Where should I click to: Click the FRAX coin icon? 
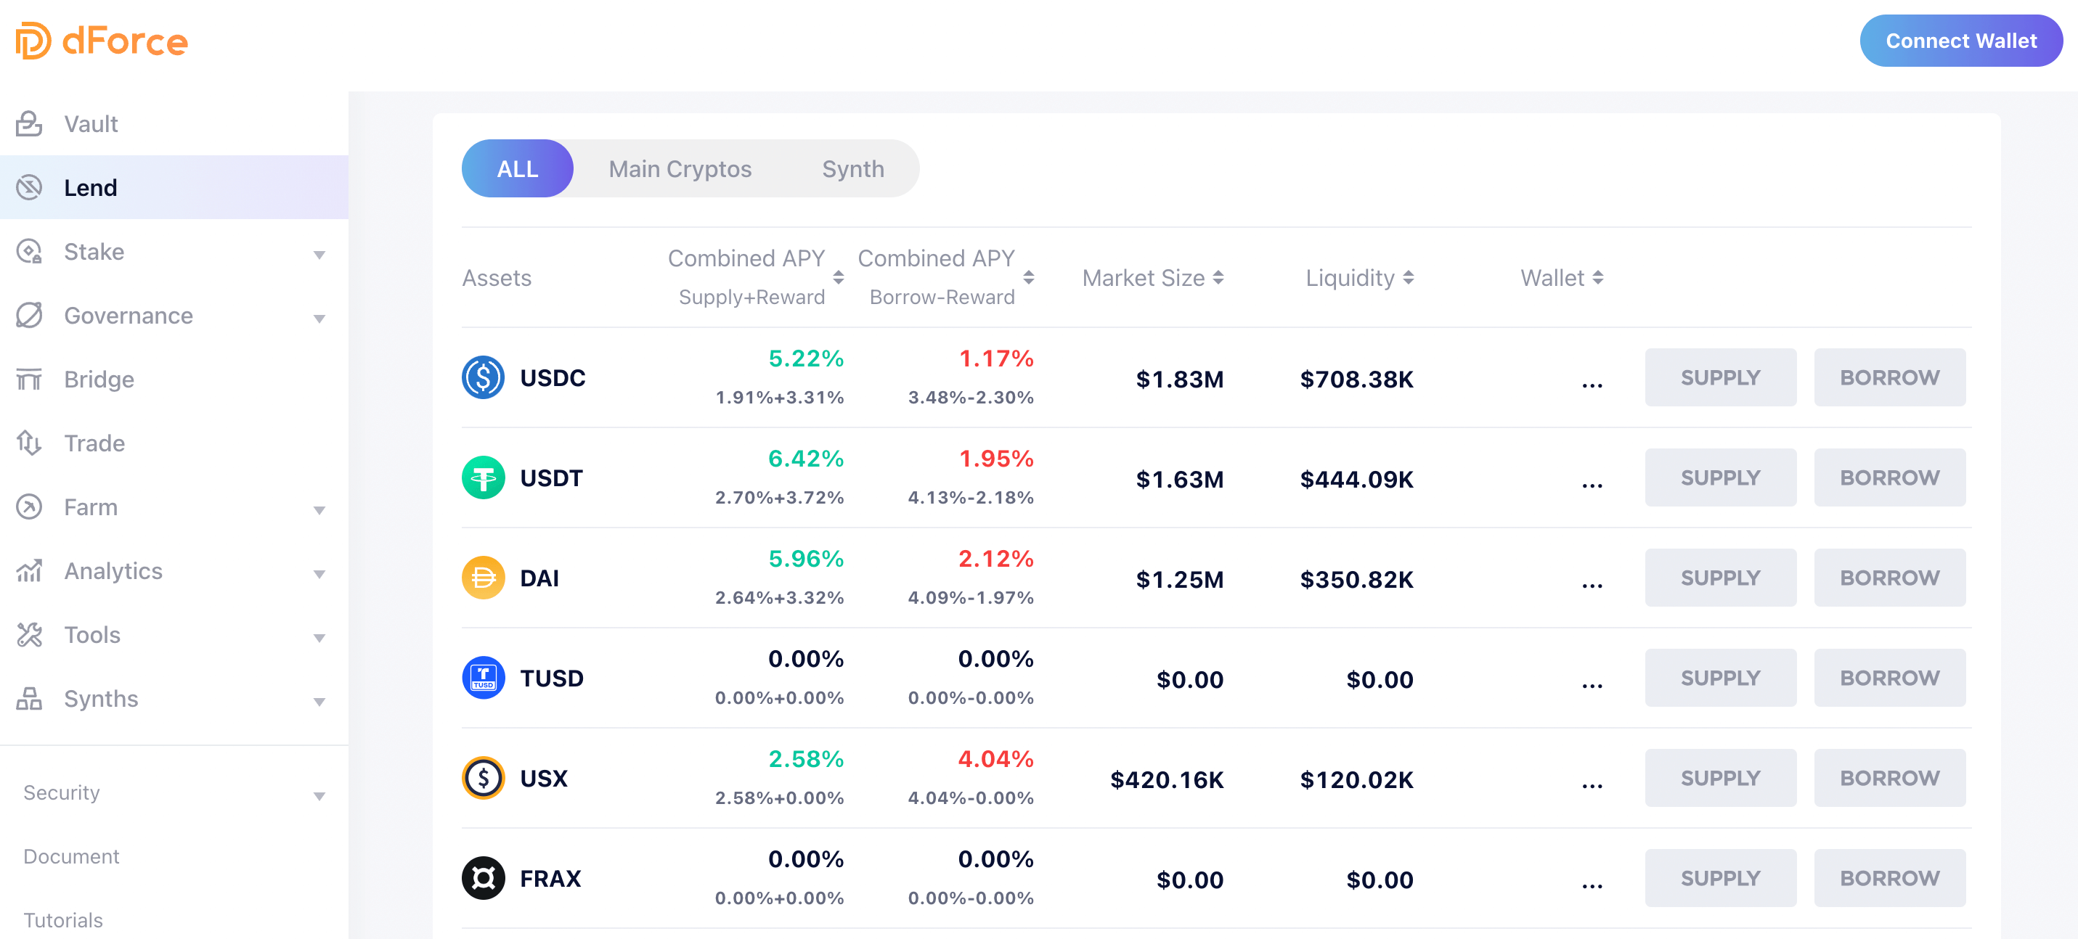coord(484,878)
